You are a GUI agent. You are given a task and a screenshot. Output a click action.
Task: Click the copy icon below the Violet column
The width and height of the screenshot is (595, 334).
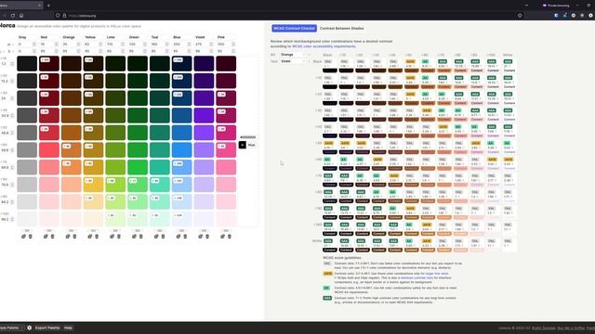pyautogui.click(x=201, y=237)
